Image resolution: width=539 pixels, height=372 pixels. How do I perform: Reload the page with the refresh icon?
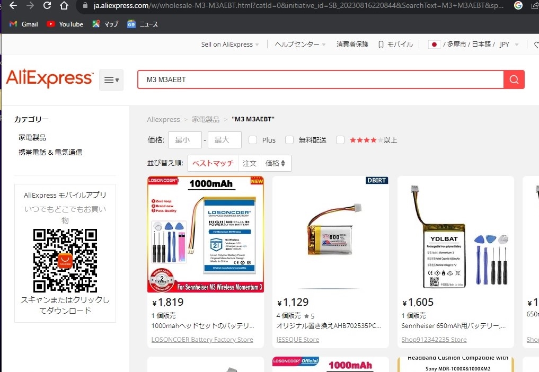point(47,5)
